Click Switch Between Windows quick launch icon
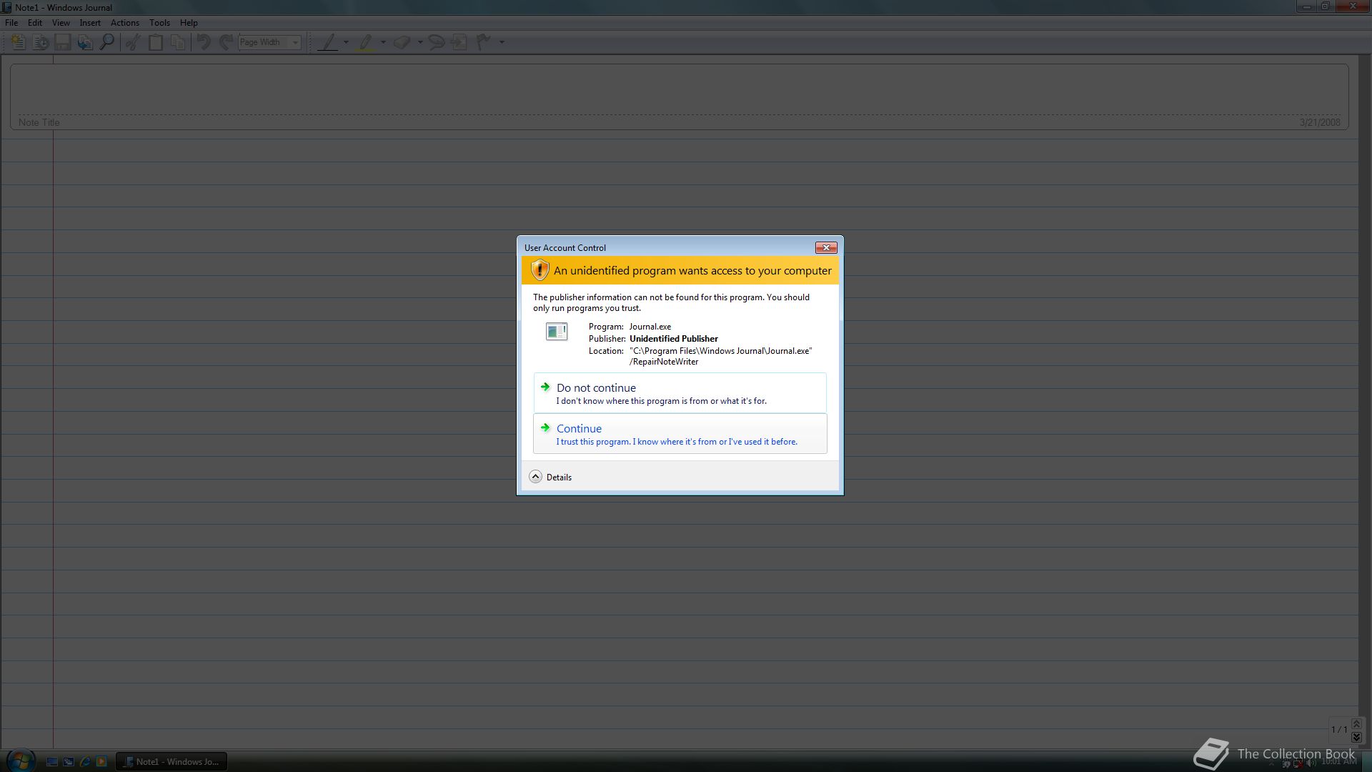 click(69, 762)
